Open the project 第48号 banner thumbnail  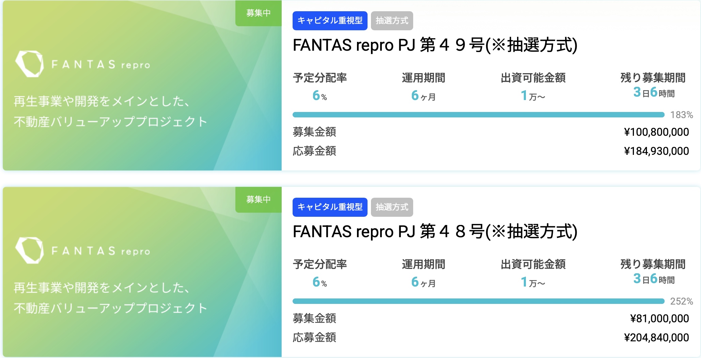click(x=142, y=272)
